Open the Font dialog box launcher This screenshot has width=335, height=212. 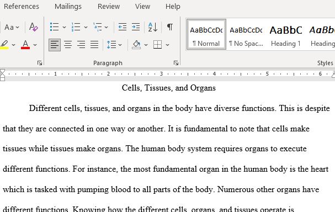40,63
